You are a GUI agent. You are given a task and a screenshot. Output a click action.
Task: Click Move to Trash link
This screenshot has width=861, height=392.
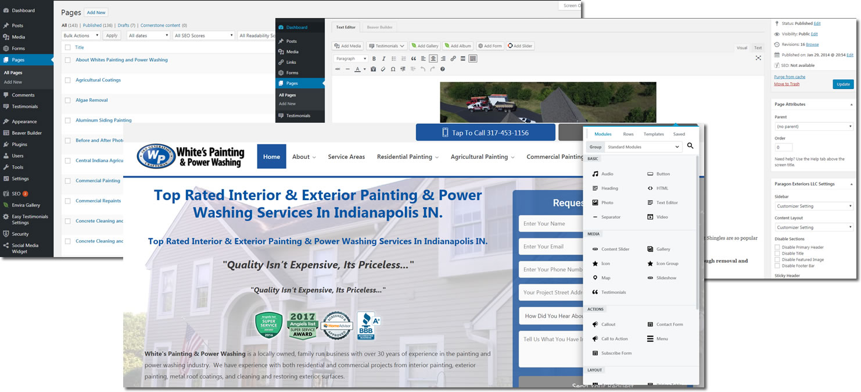click(x=787, y=84)
